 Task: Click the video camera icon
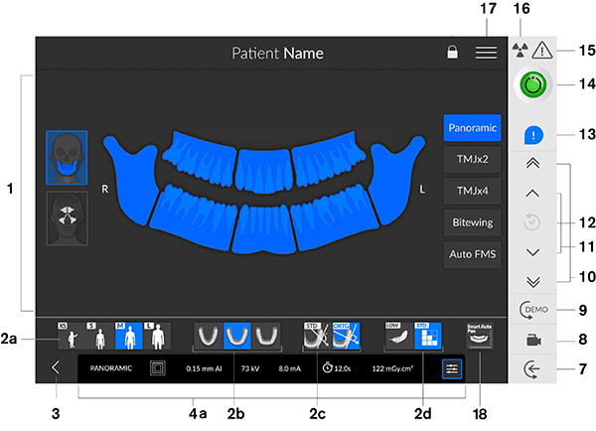pyautogui.click(x=533, y=340)
